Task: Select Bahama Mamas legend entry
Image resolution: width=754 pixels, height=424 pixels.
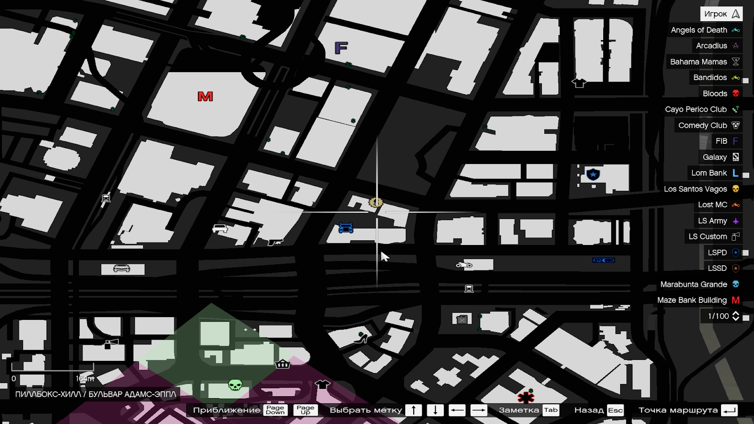Action: pyautogui.click(x=705, y=62)
